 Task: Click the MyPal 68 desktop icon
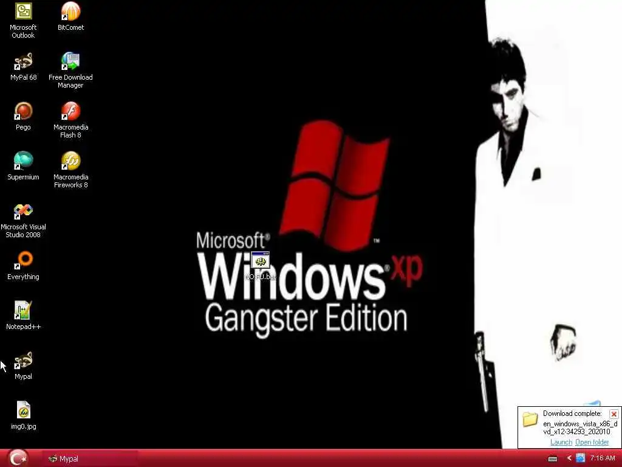23,67
